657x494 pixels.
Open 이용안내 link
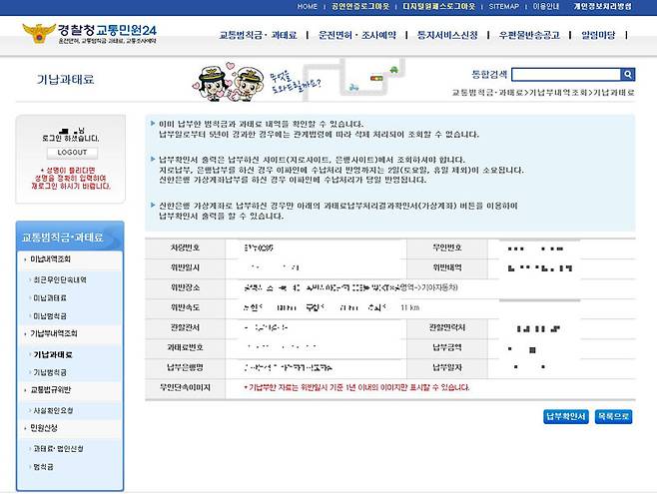pyautogui.click(x=546, y=6)
